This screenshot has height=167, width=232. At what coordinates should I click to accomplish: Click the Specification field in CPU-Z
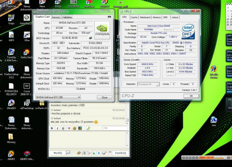(x=167, y=43)
